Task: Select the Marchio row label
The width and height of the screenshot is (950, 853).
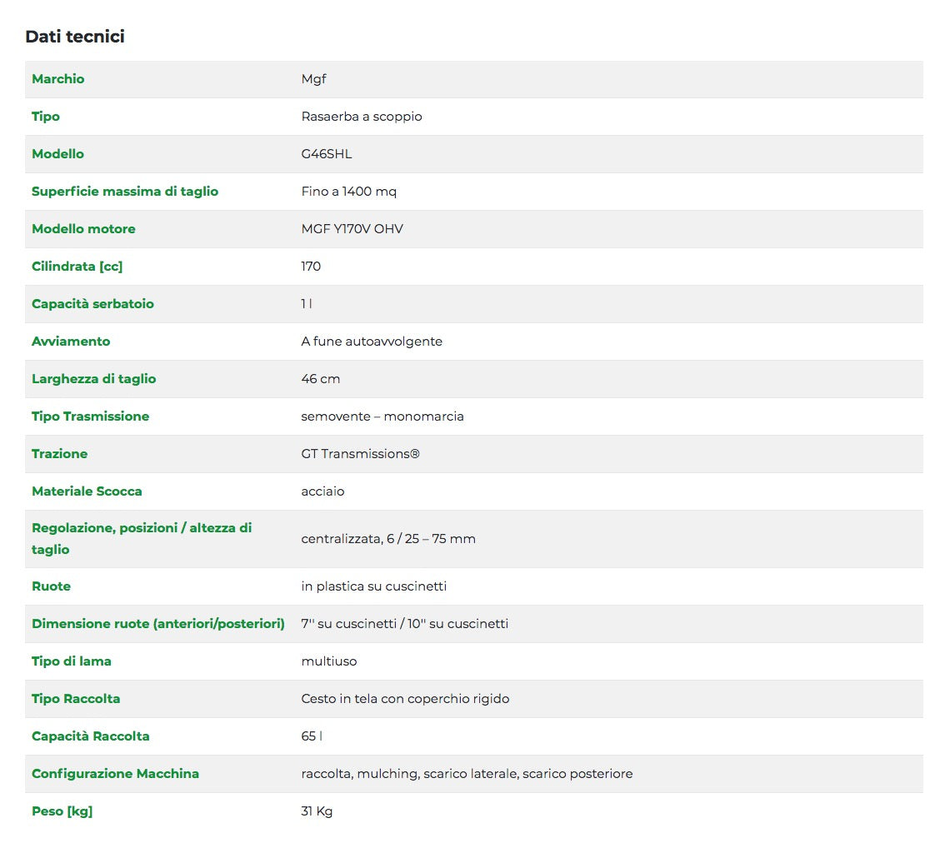Action: tap(57, 79)
